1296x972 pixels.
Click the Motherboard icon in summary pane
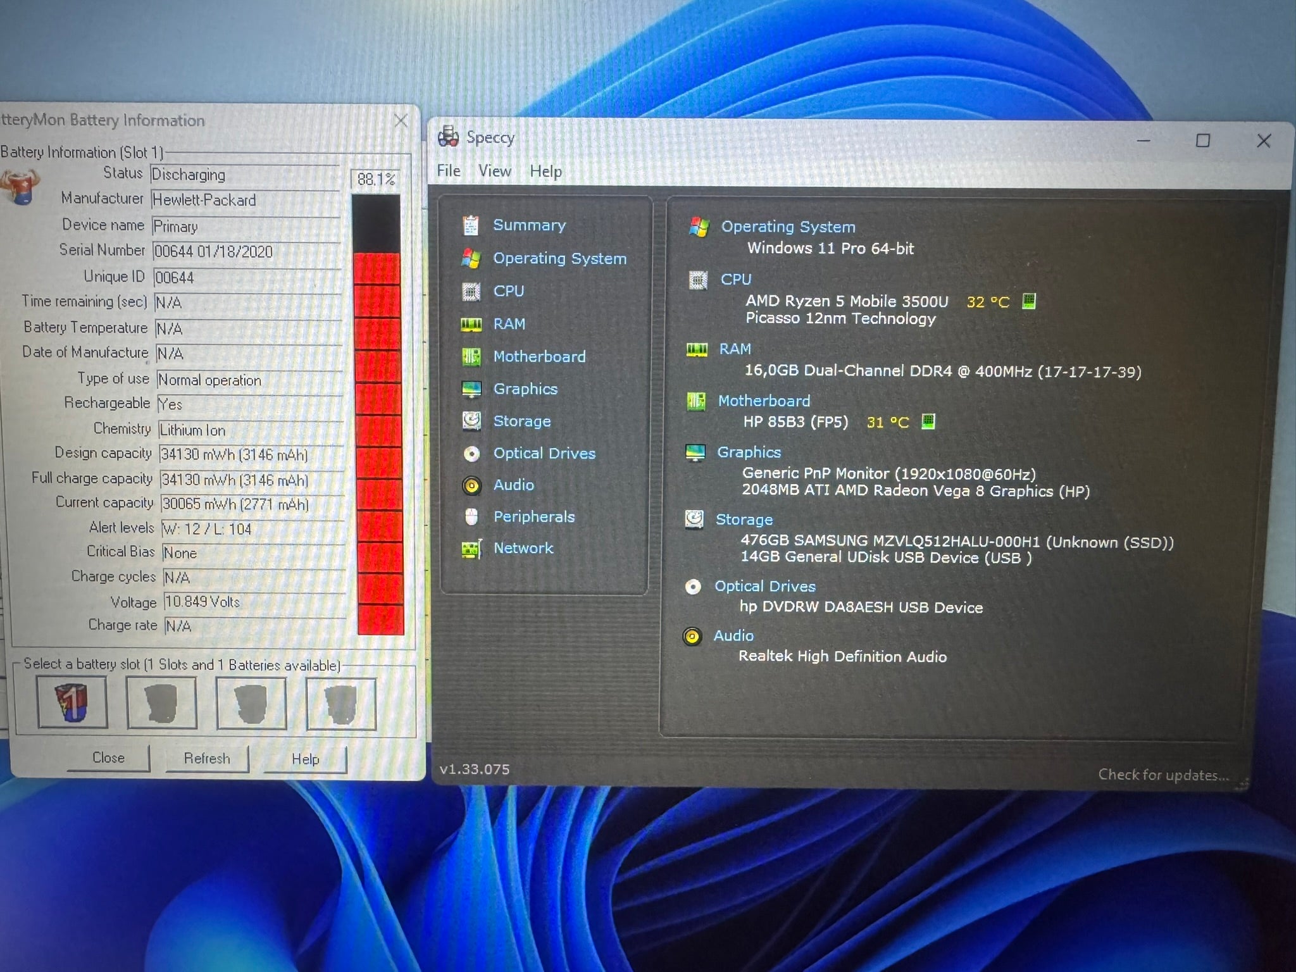695,401
